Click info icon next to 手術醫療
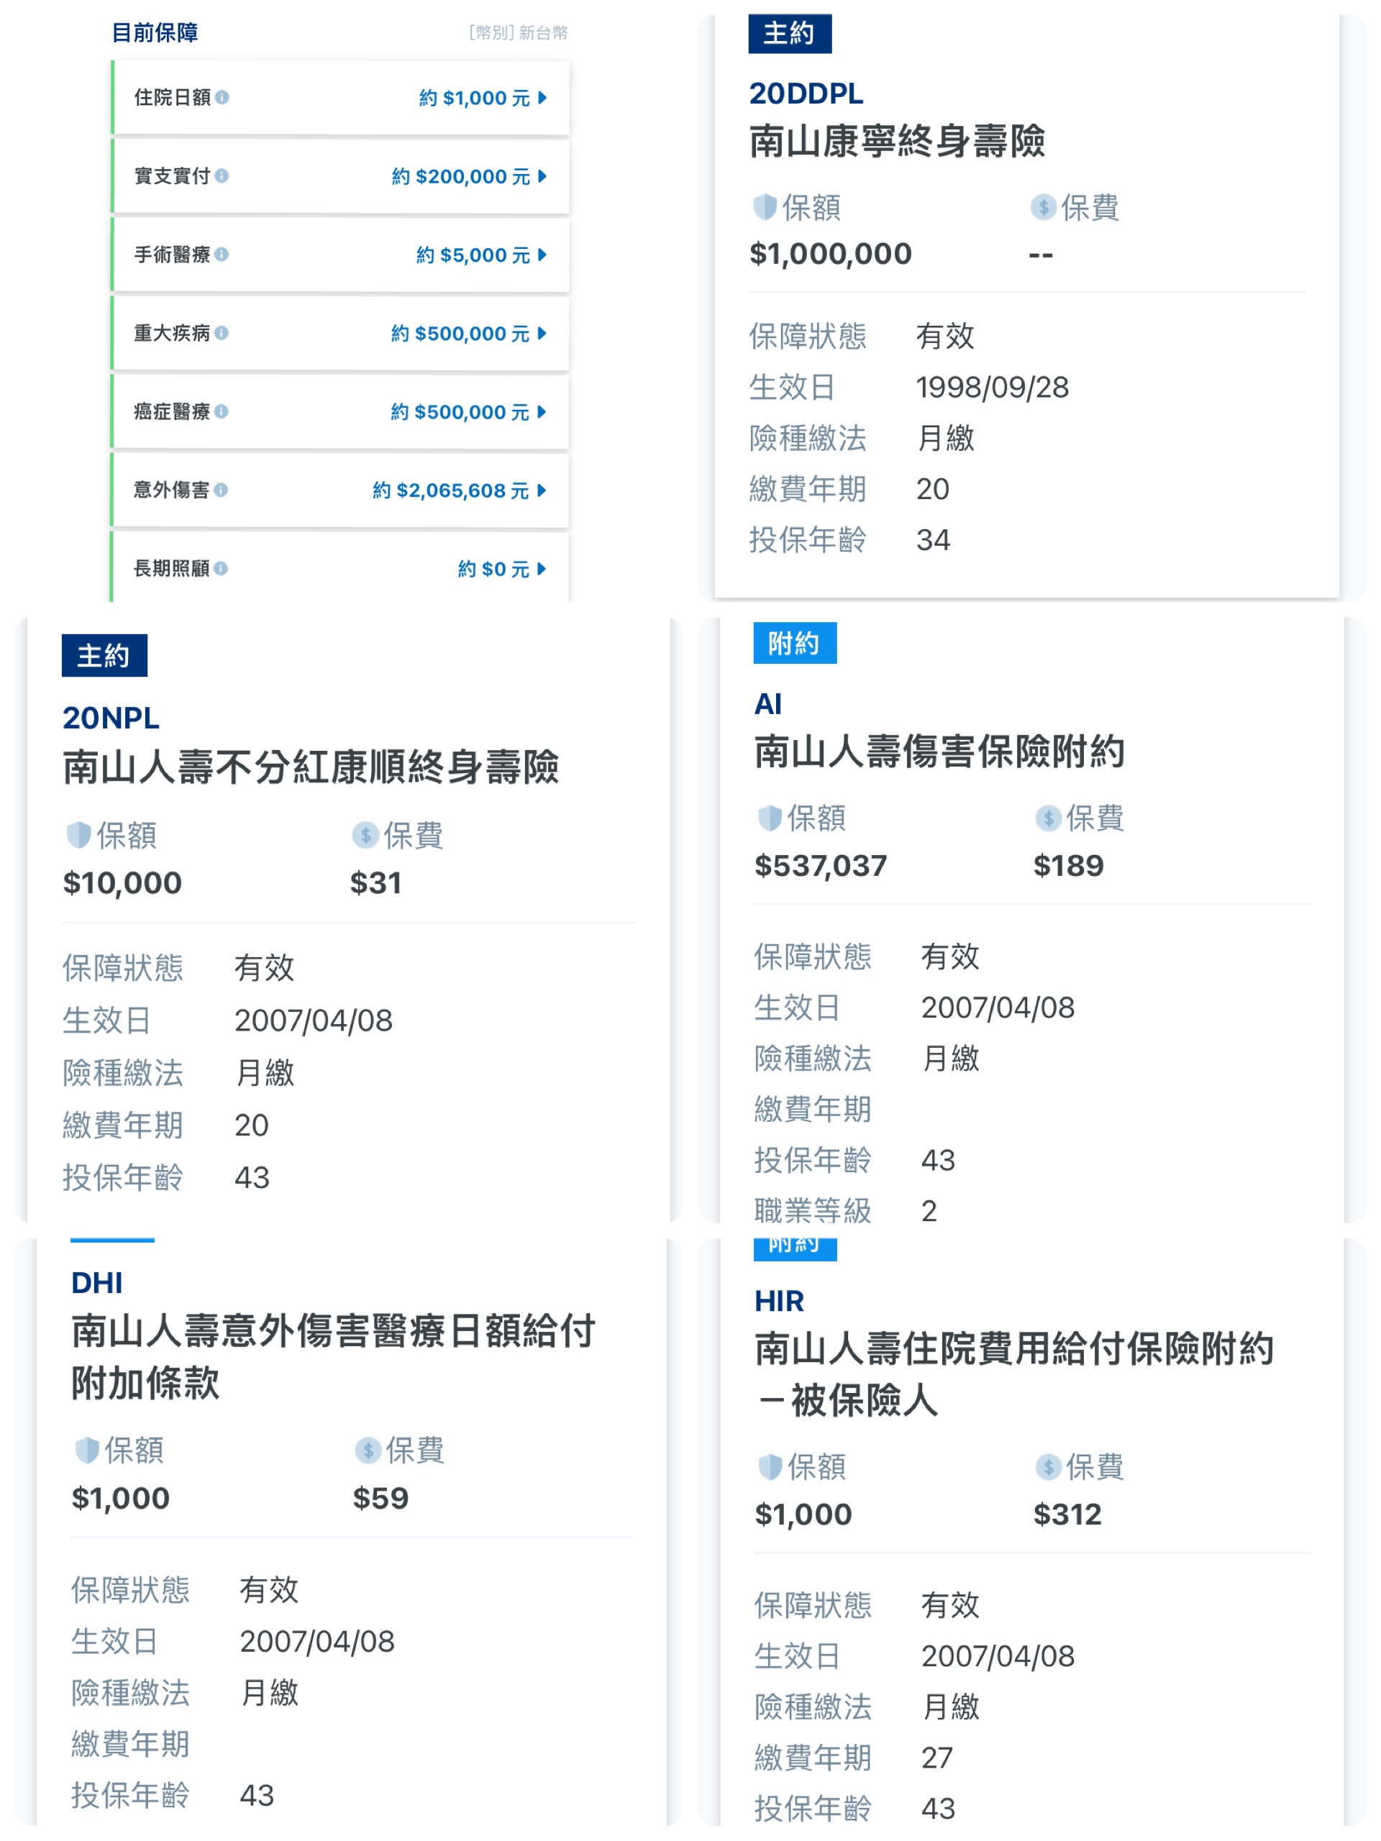 coord(222,254)
